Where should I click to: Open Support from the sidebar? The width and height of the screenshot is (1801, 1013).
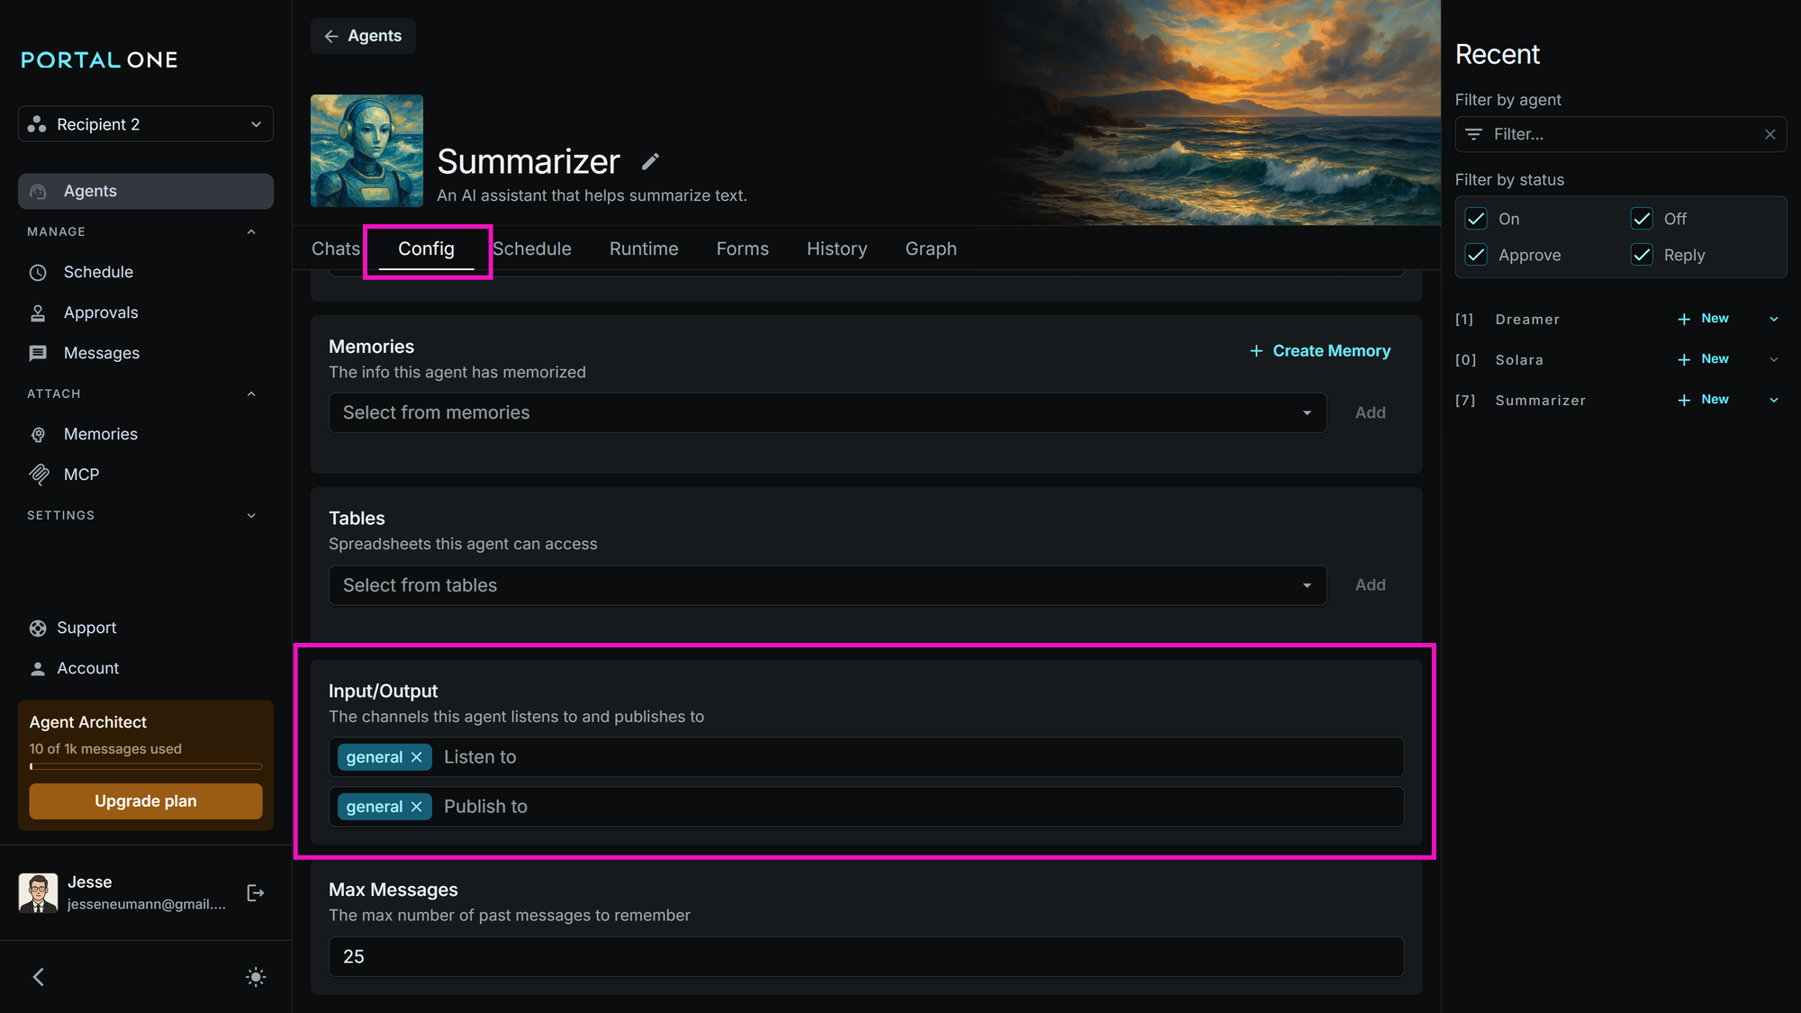(x=86, y=628)
